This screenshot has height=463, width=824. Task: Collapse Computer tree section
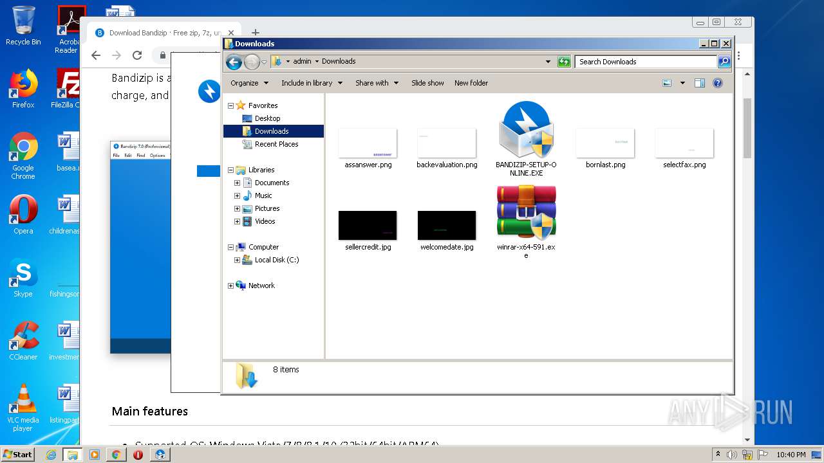230,247
